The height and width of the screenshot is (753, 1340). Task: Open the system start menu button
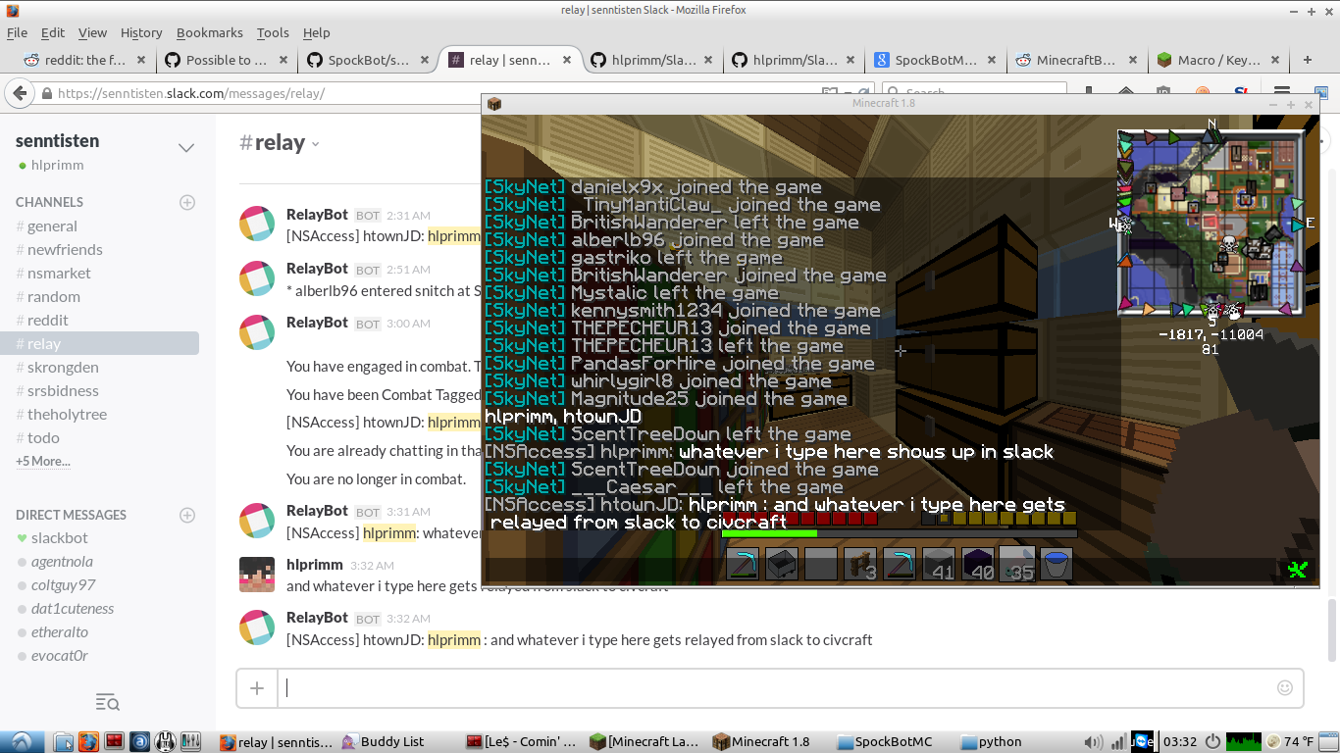[x=21, y=741]
